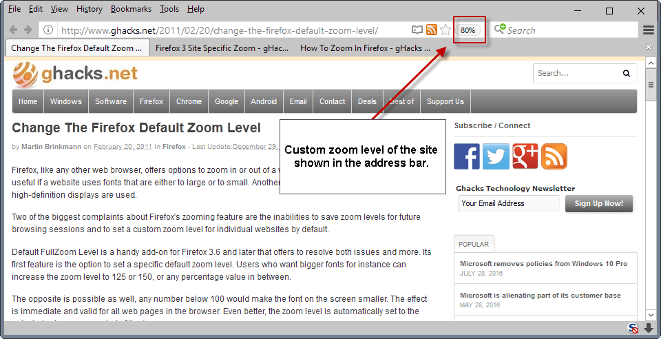Open the Edit menu
This screenshot has height=339, width=661.
[36, 9]
